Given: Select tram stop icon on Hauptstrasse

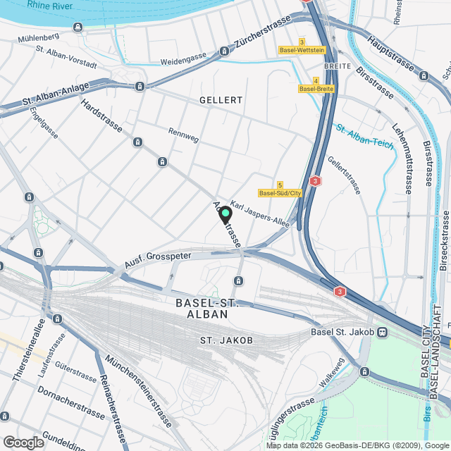Looking at the screenshot, I should [424, 76].
